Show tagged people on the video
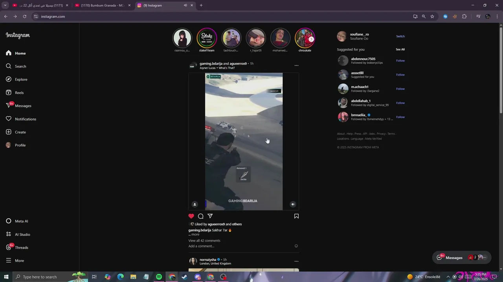This screenshot has width=503, height=282. [x=195, y=204]
